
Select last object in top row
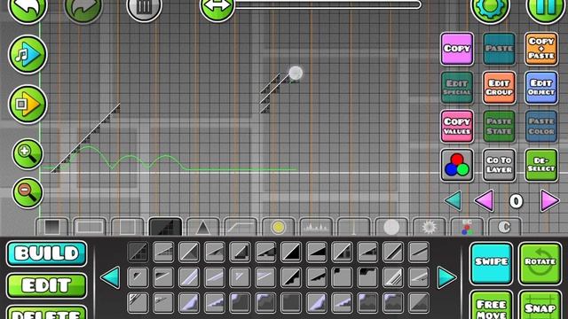418,252
